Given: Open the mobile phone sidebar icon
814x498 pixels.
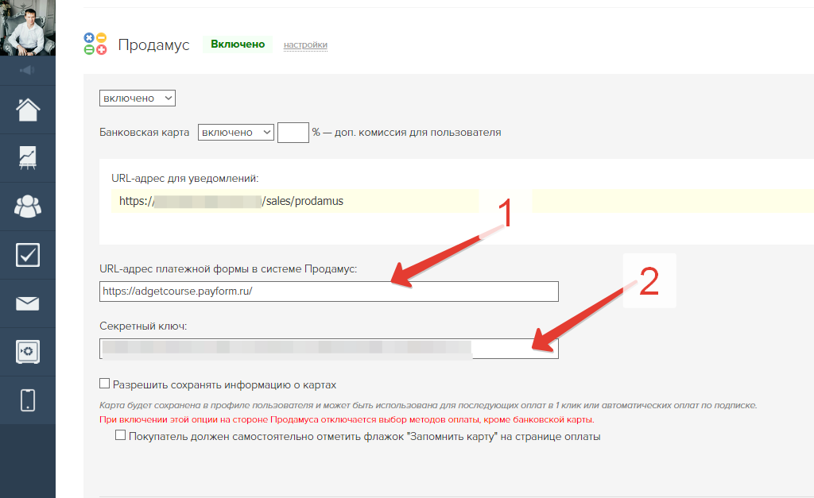Looking at the screenshot, I should [28, 400].
